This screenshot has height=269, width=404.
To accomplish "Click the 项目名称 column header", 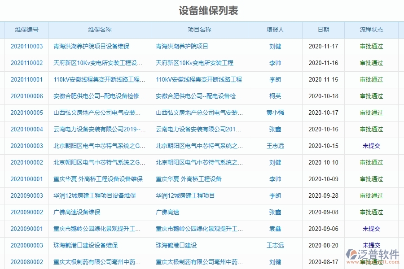I will click(199, 30).
